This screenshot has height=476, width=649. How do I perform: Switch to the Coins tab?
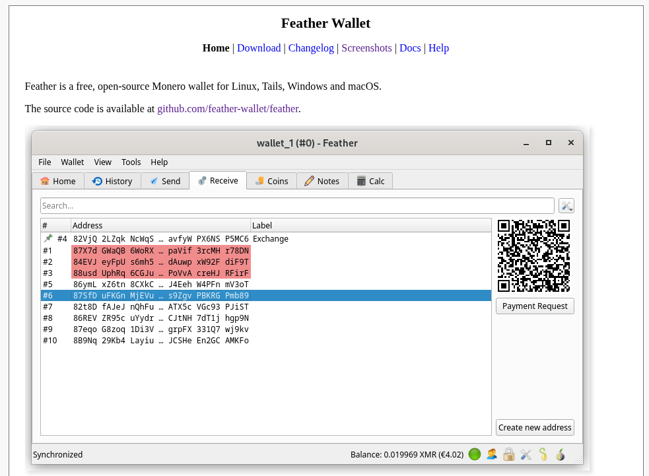(271, 181)
